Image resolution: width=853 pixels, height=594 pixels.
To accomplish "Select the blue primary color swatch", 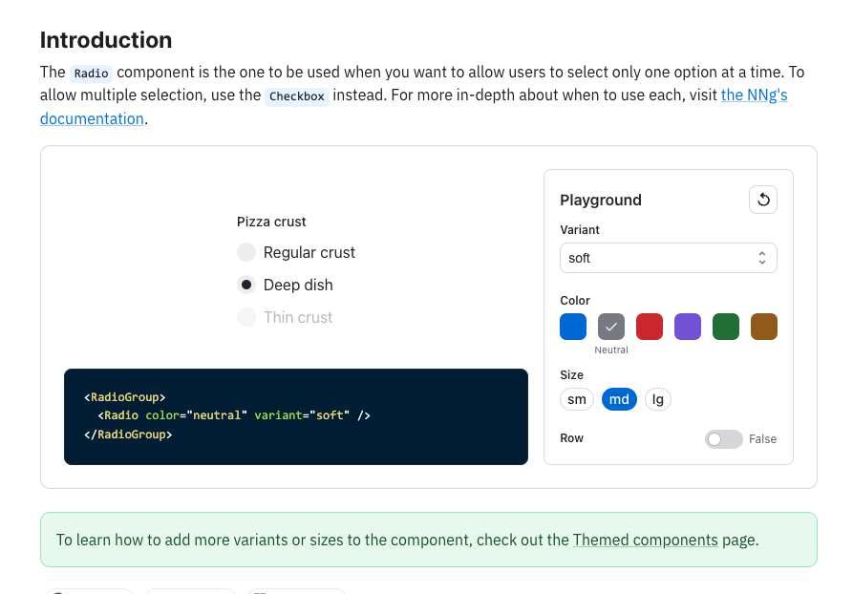I will click(x=573, y=327).
